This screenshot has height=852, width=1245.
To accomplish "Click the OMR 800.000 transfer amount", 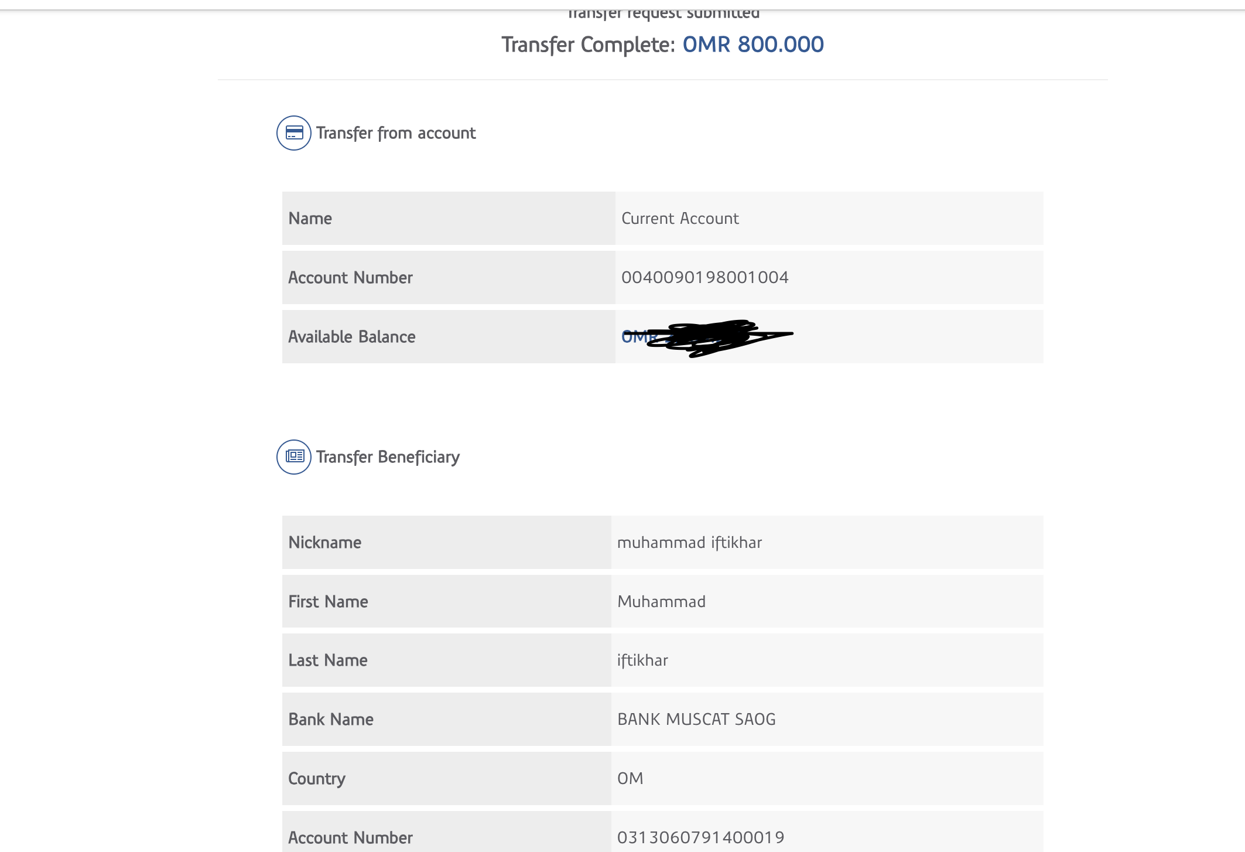I will pyautogui.click(x=753, y=45).
